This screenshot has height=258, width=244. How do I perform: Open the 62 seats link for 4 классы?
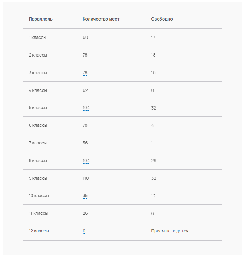click(85, 90)
